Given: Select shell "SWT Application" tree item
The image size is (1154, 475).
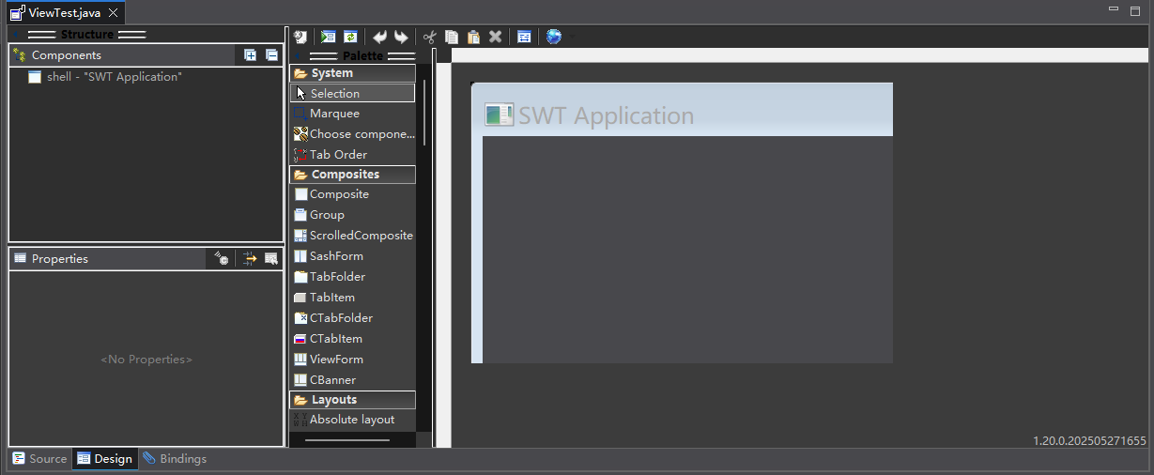Looking at the screenshot, I should click(x=105, y=77).
